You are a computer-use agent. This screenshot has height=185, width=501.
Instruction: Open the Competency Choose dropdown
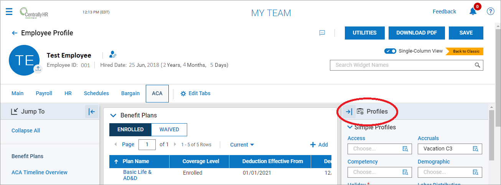[379, 172]
